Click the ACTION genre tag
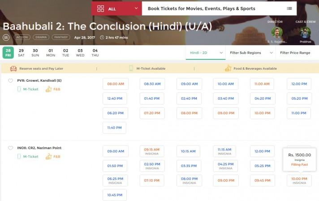This screenshot has height=201, width=319. pyautogui.click(x=22, y=38)
